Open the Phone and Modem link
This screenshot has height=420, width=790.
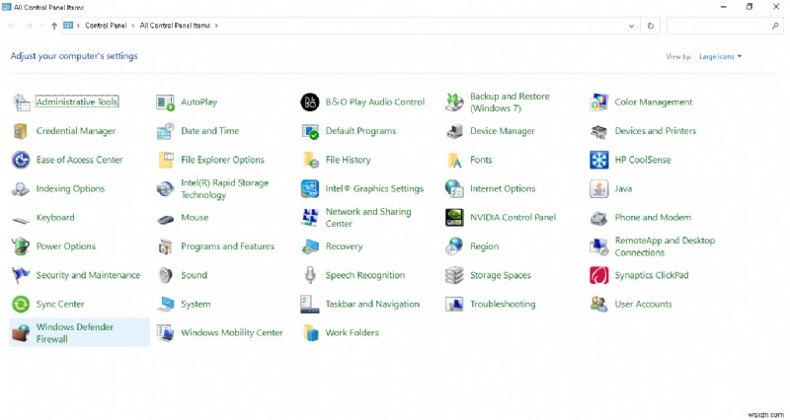(x=653, y=218)
